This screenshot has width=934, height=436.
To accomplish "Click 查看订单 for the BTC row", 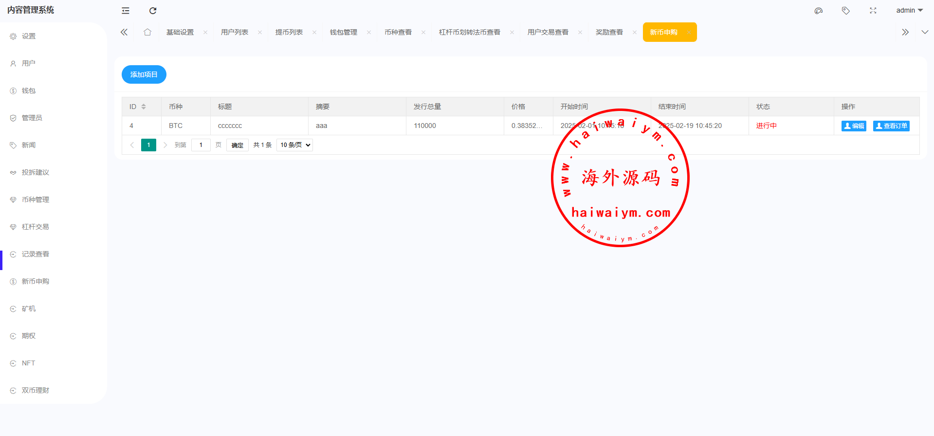I will (891, 126).
